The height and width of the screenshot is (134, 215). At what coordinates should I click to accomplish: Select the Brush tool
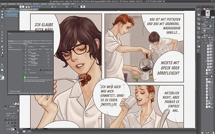pyautogui.click(x=2, y=38)
